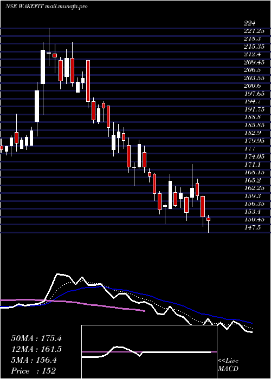
Task: Select the 215.35 price axis label
Action: tap(254, 47)
